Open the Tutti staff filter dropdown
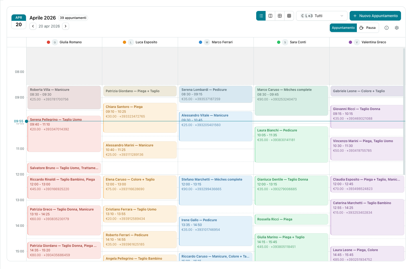This screenshot has height=269, width=412. coord(322,16)
